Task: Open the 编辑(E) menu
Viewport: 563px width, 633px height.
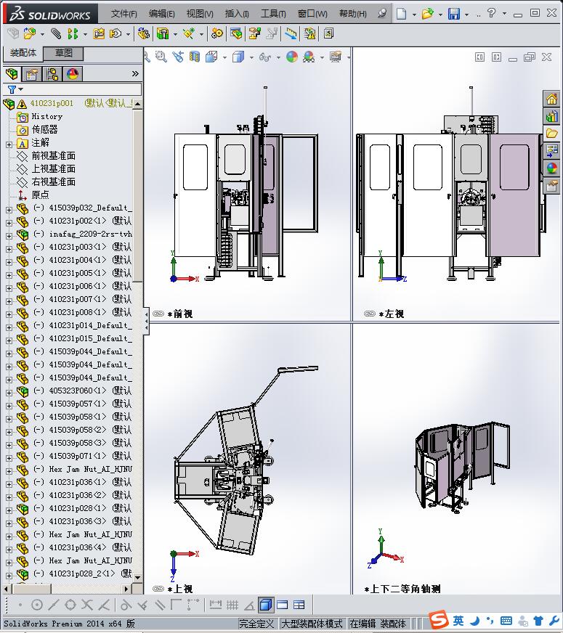Action: [x=161, y=14]
